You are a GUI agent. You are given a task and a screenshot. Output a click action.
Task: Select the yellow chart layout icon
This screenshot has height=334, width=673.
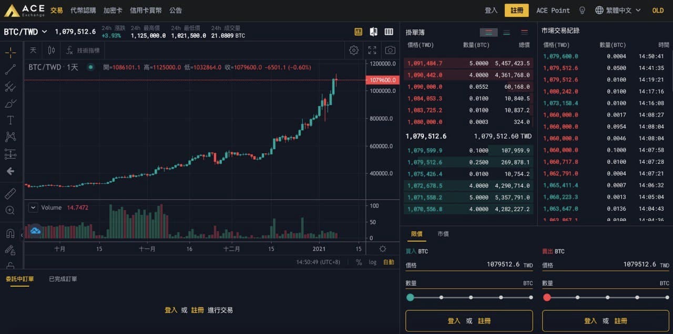click(359, 32)
